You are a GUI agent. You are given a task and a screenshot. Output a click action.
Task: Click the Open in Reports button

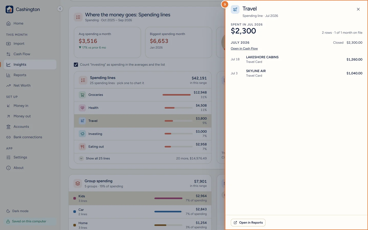[248, 223]
